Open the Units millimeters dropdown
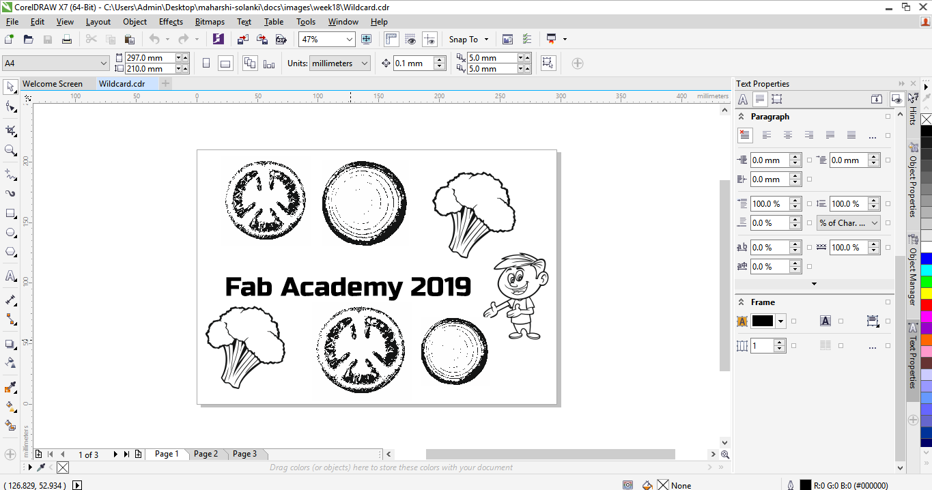 click(x=363, y=63)
